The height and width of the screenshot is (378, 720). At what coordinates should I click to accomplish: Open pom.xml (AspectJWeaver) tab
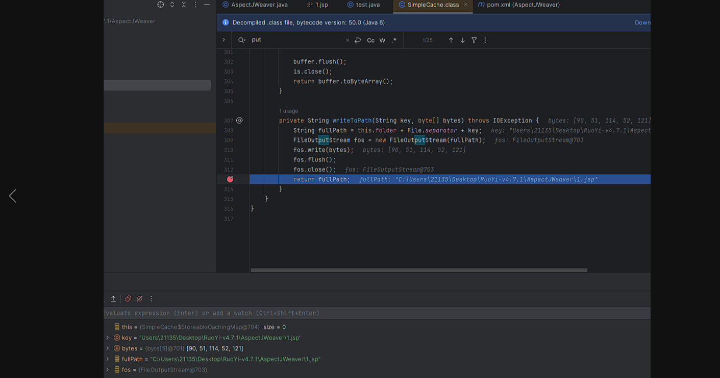pos(519,5)
